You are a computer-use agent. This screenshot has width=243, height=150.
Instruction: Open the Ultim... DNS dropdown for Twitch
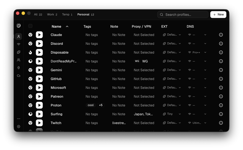pyautogui.click(x=197, y=123)
